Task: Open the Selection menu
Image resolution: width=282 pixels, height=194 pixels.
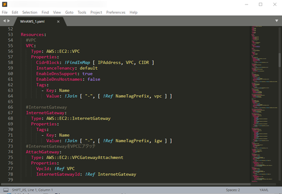Action: (x=30, y=12)
